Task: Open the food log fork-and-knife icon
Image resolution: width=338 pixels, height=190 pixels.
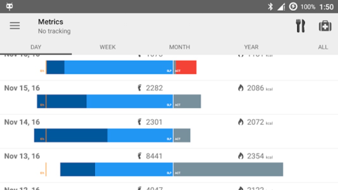Action: tap(300, 26)
